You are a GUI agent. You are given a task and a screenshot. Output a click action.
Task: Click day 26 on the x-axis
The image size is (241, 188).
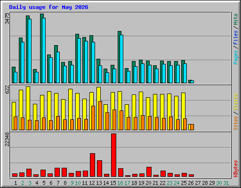191,183
